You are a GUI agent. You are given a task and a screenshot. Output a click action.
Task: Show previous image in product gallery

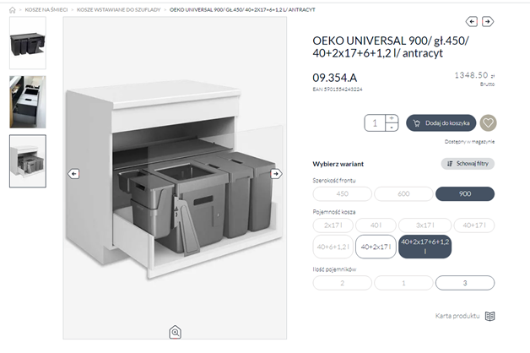pyautogui.click(x=73, y=173)
